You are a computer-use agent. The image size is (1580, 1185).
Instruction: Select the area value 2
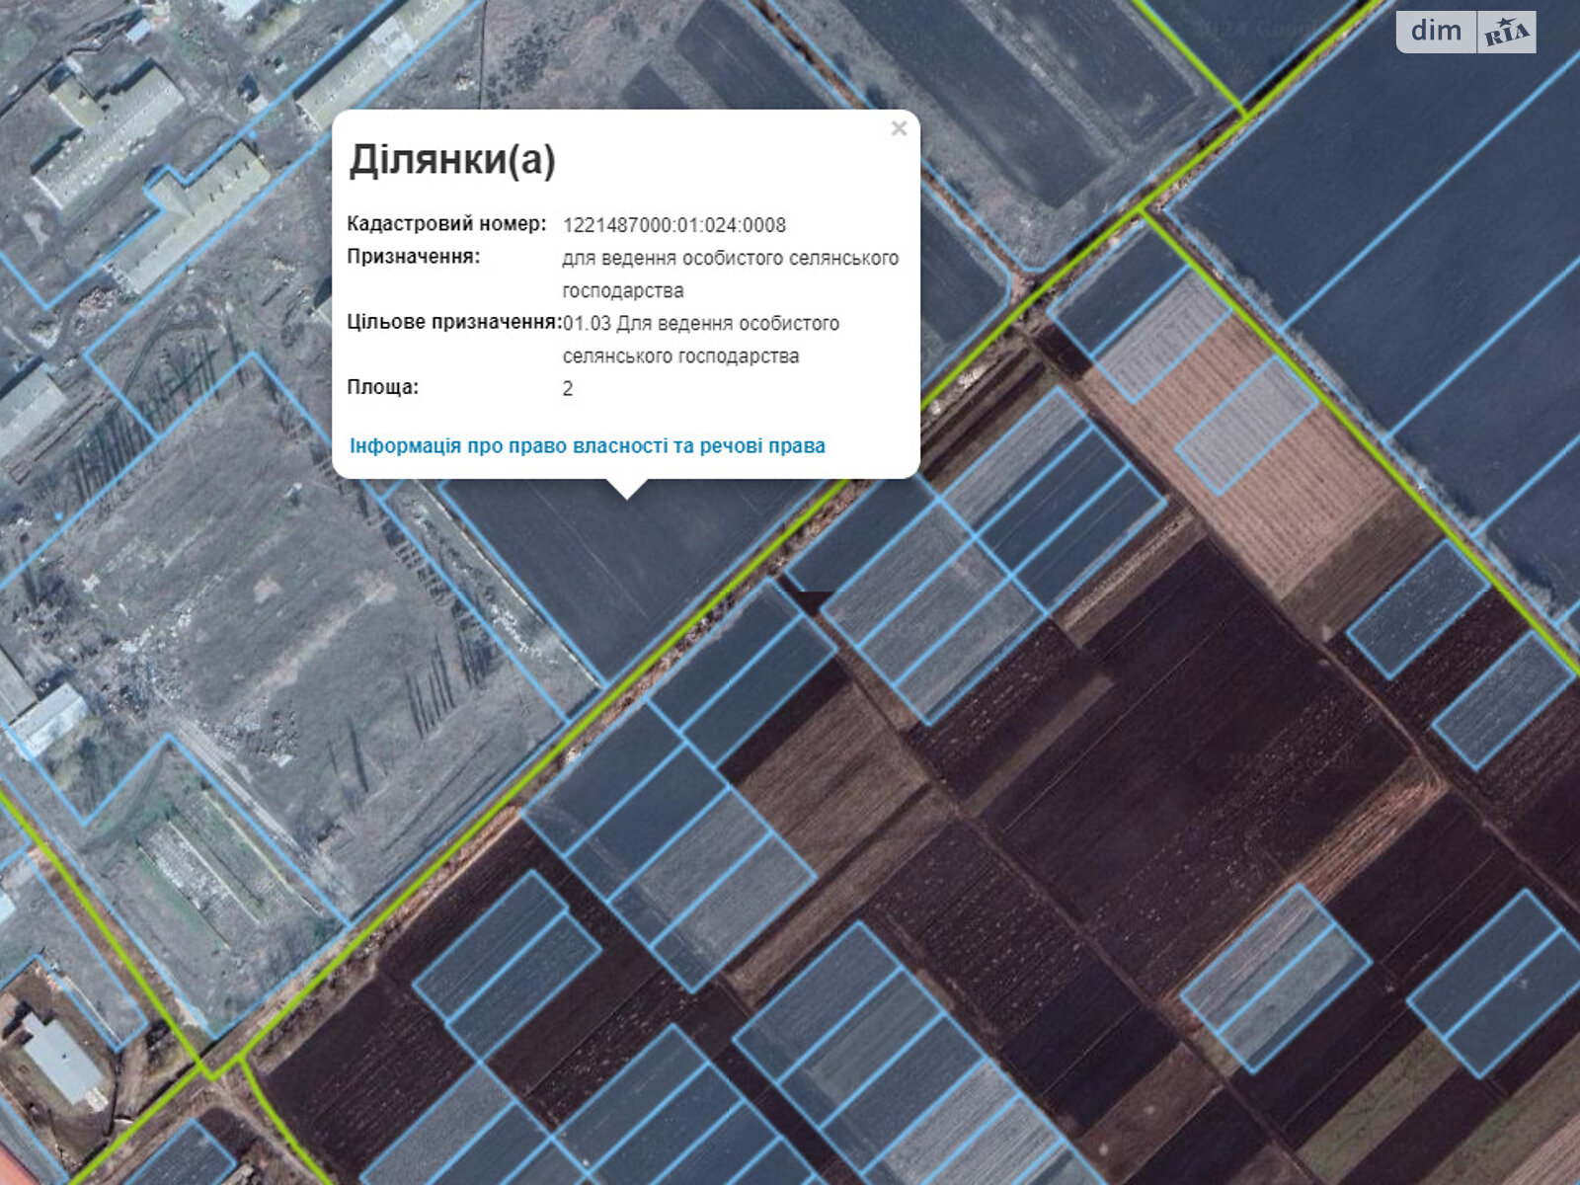[568, 388]
